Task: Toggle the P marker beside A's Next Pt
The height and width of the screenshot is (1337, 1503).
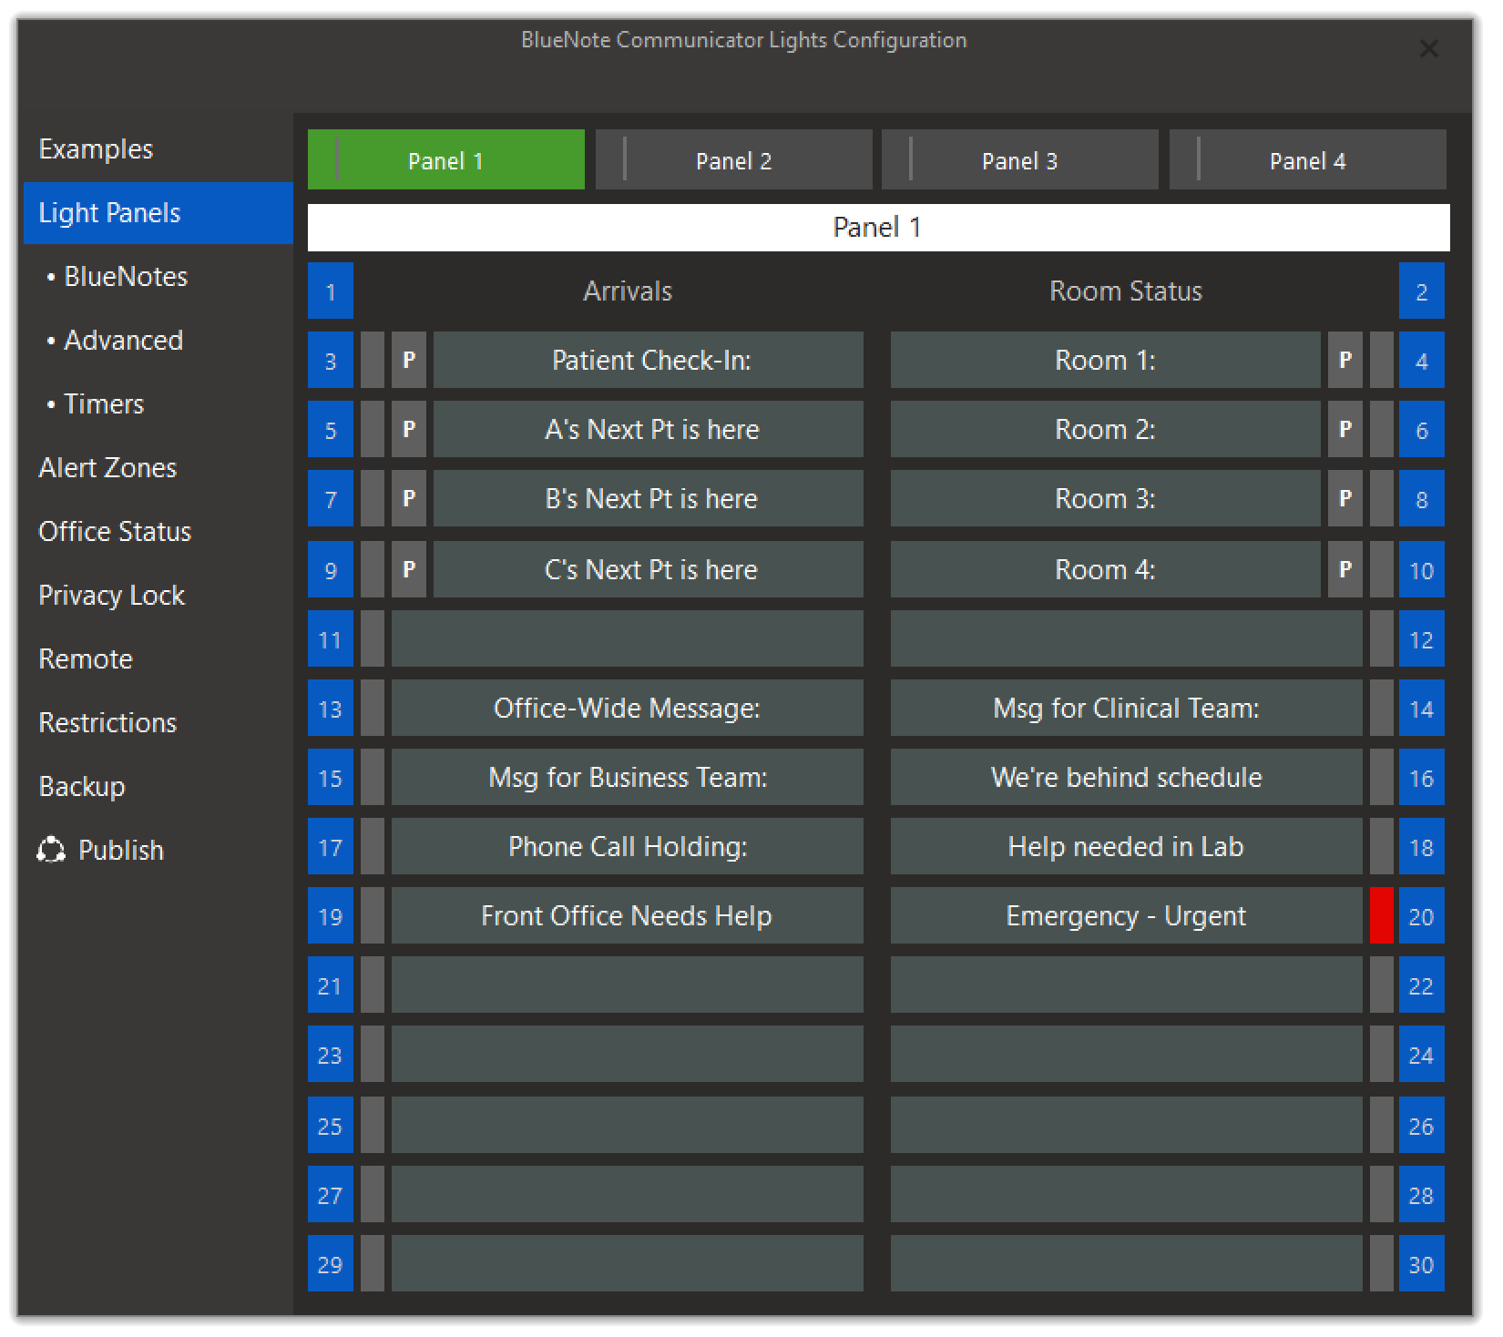Action: [409, 429]
